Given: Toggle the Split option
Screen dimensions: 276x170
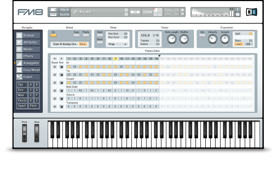Looking at the screenshot, I should [251, 34].
